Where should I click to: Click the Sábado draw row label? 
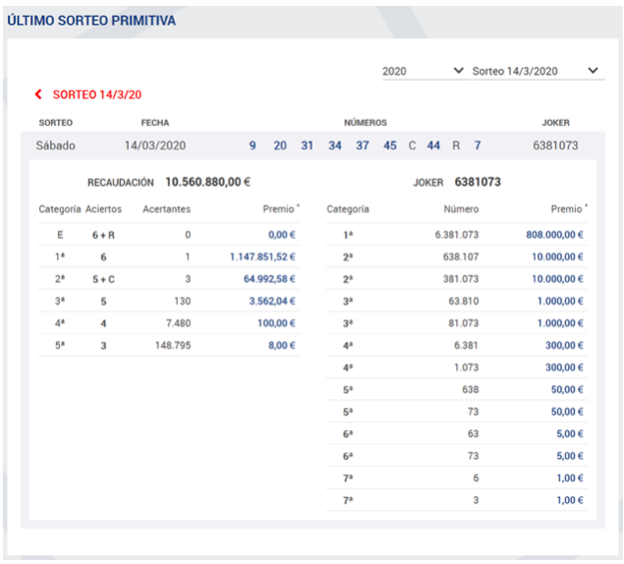tap(56, 145)
